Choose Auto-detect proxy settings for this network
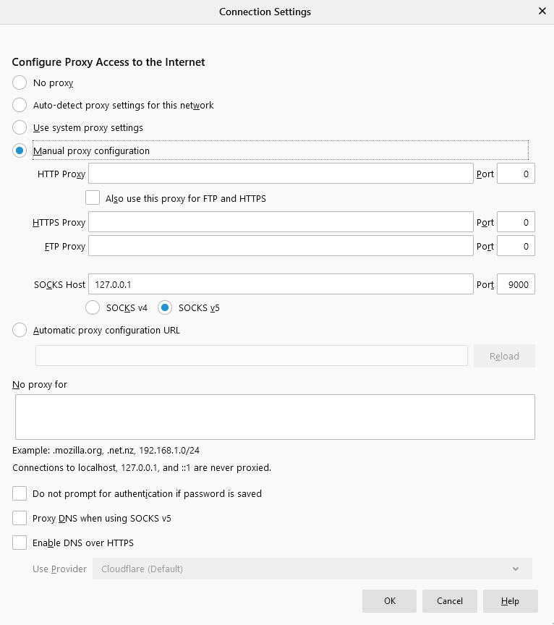This screenshot has height=625, width=554. tap(20, 105)
